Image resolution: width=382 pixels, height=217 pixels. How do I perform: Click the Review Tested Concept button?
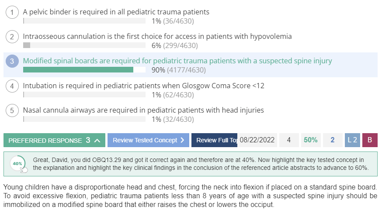click(x=148, y=140)
